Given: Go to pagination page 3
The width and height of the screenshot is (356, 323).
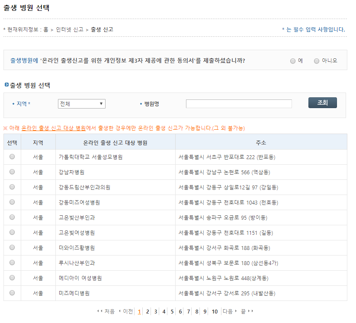Looking at the screenshot, I should coord(156,311).
